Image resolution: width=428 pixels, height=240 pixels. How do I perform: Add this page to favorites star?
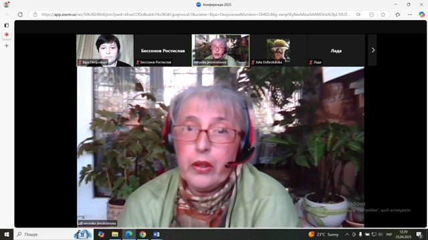tap(383, 15)
